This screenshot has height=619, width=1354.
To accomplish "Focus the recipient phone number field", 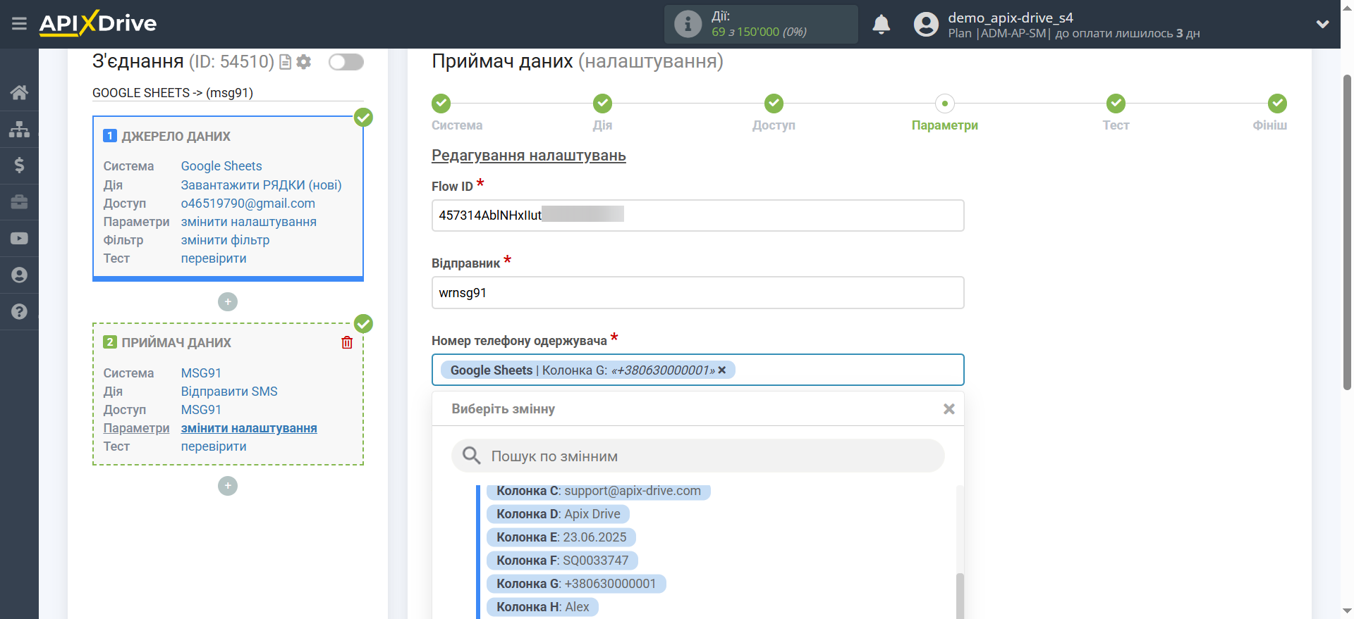I will pyautogui.click(x=697, y=370).
